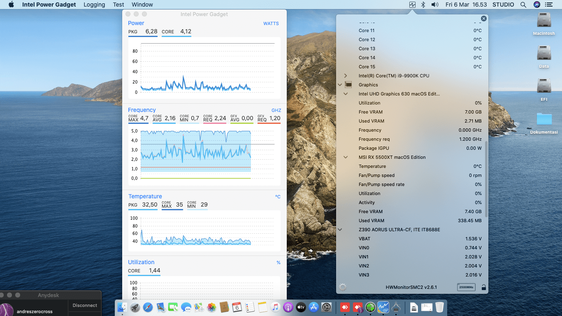Open the Macintosh drive on desktop
Screen dimensions: 562x316
click(544, 24)
